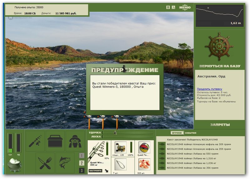Select the hook thumbnail showing 7 шт.
This screenshot has width=250, height=179.
[121, 165]
